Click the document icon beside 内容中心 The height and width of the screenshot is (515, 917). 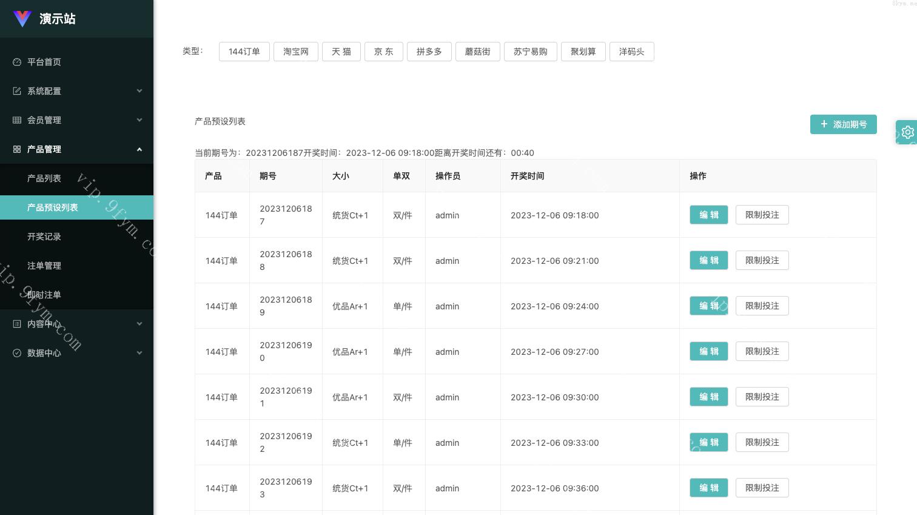pyautogui.click(x=17, y=324)
